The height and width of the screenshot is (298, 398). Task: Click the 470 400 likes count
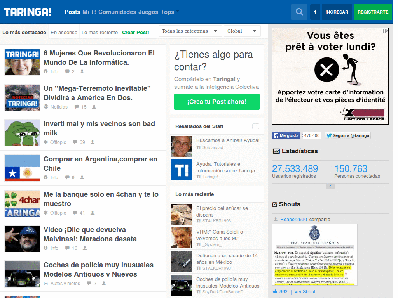tap(312, 135)
